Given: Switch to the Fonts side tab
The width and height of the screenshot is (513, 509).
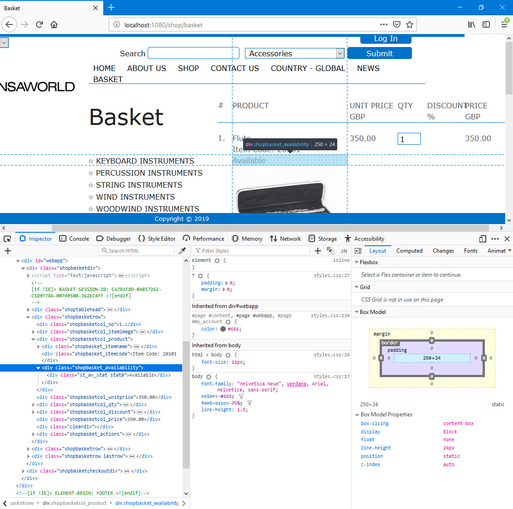Looking at the screenshot, I should (x=471, y=251).
